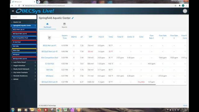Open the BECSys5 Wet Lab #2 table link
The height and width of the screenshot is (112, 199).
[49, 52]
